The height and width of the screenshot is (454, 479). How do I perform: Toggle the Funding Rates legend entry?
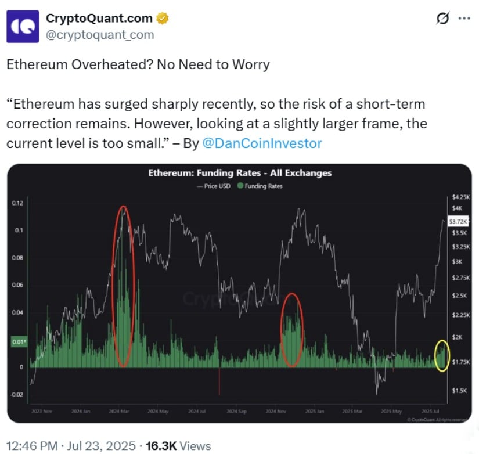pyautogui.click(x=260, y=186)
